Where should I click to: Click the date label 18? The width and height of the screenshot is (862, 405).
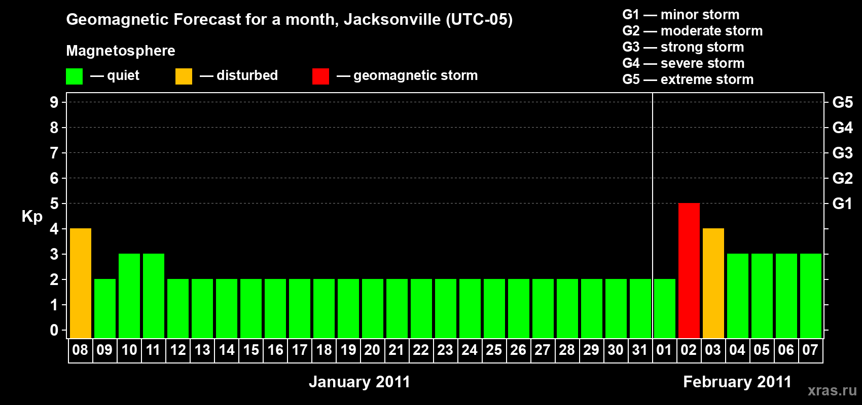[x=324, y=350]
